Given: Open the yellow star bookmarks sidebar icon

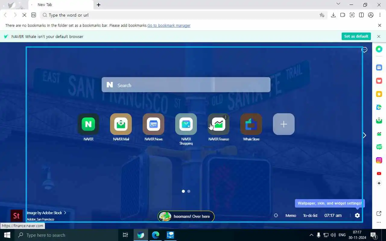Looking at the screenshot, I should click(379, 94).
